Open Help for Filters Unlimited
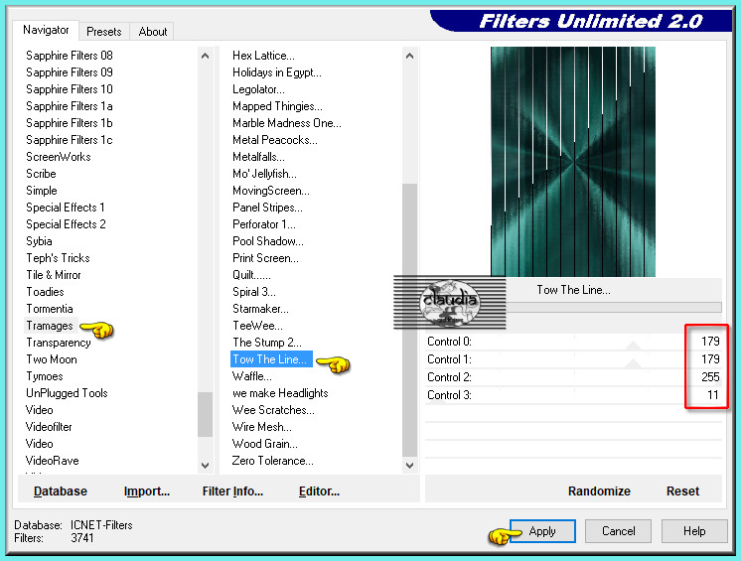Viewport: 741px width, 561px height. pyautogui.click(x=694, y=531)
